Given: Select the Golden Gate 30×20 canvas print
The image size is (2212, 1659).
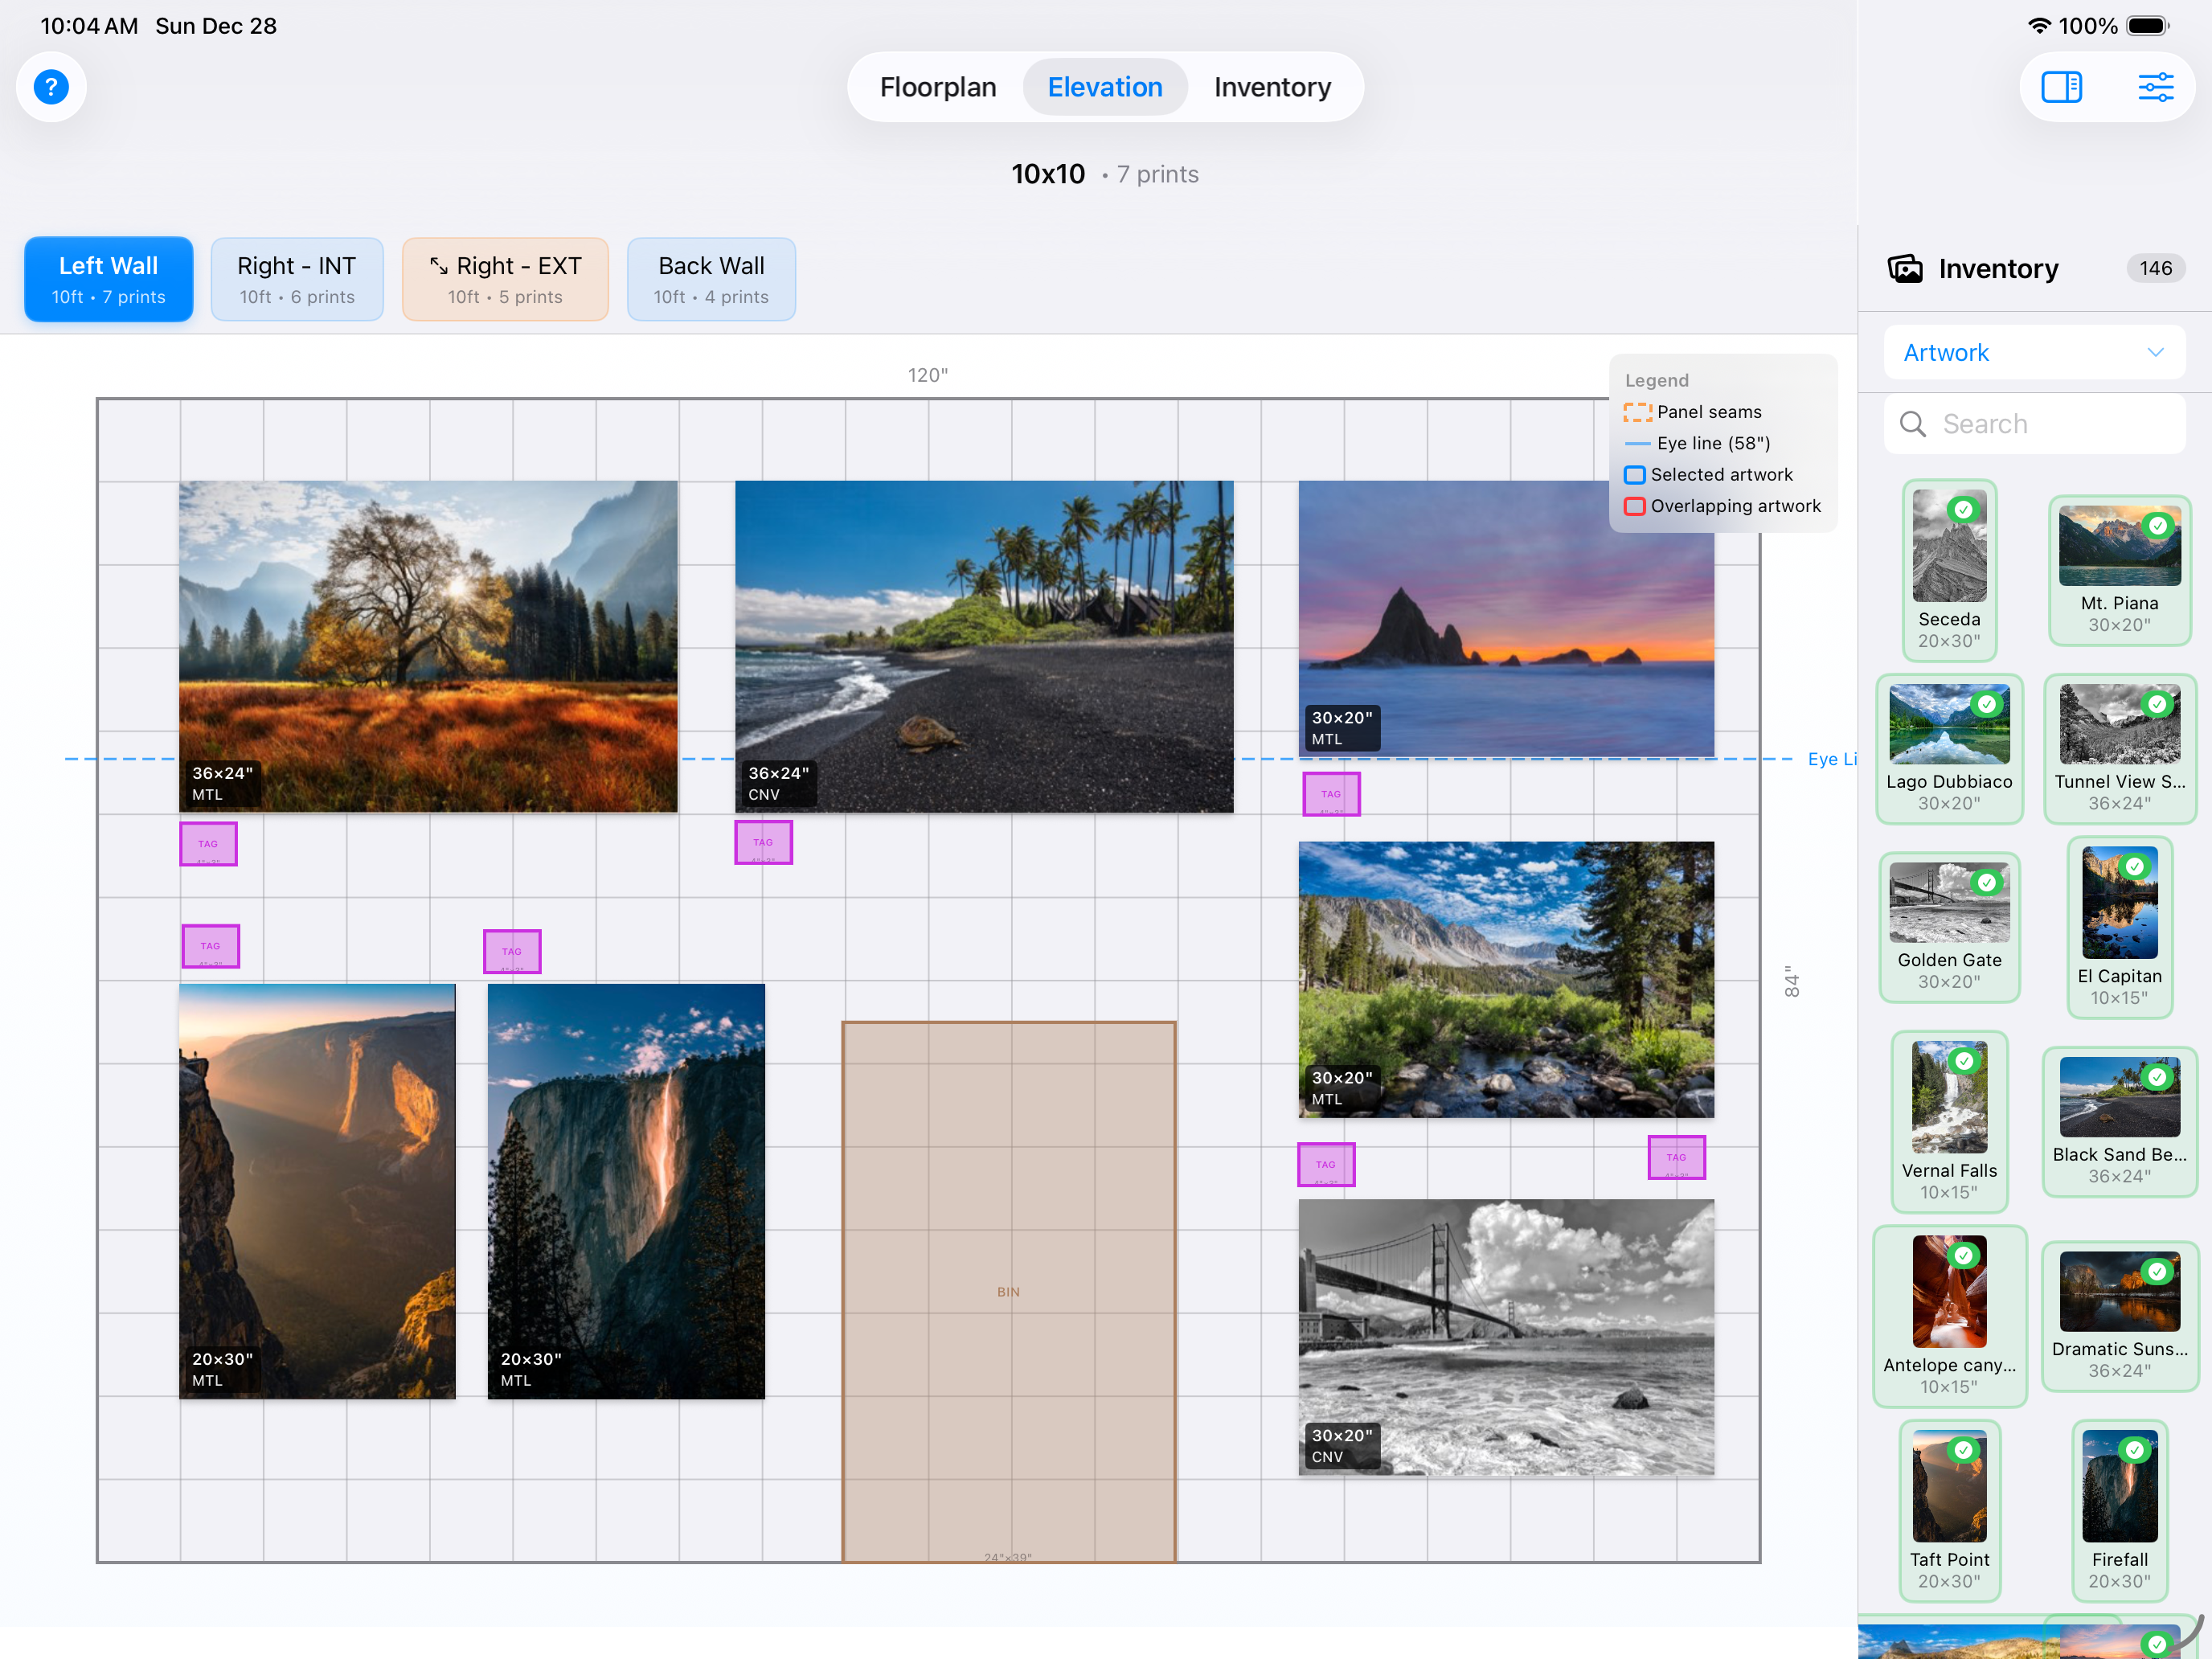Looking at the screenshot, I should pyautogui.click(x=1505, y=1336).
